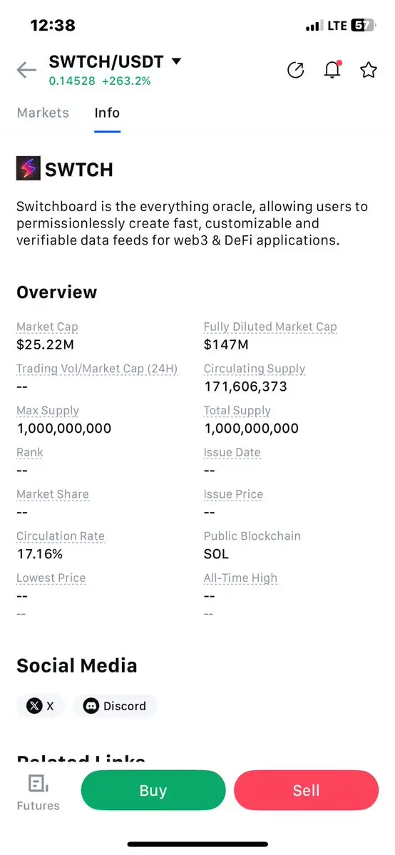Show Market Cap term explanation
The width and height of the screenshot is (395, 855).
click(48, 327)
